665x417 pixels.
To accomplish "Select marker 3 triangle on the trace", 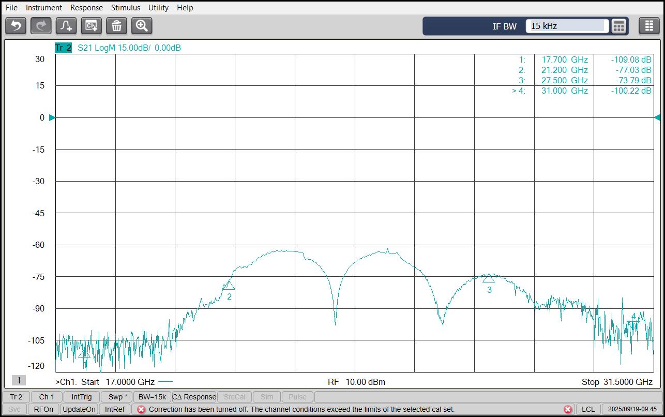I will (489, 279).
